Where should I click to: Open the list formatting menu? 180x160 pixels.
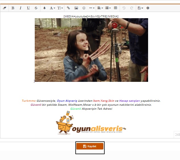point(108,8)
